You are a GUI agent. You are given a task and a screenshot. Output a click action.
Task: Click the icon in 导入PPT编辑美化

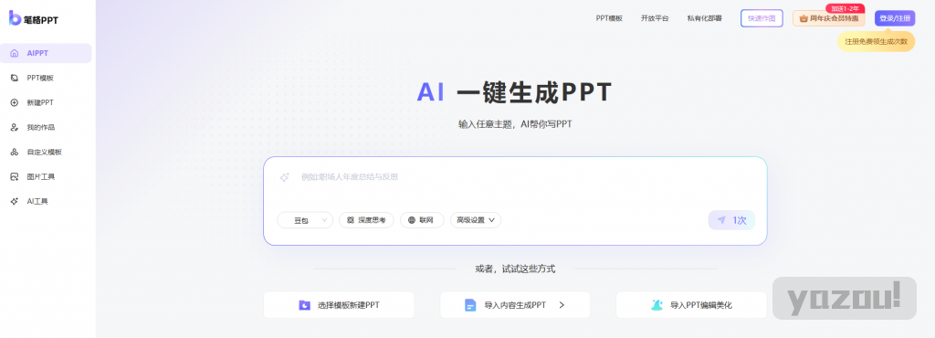point(657,305)
